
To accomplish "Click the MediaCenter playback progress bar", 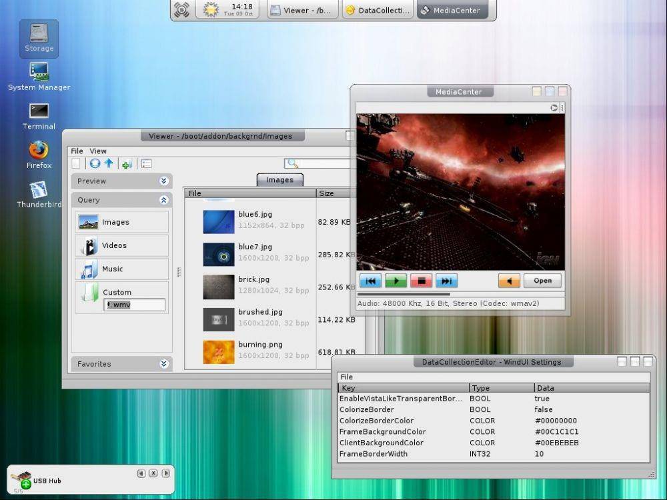I will click(461, 294).
